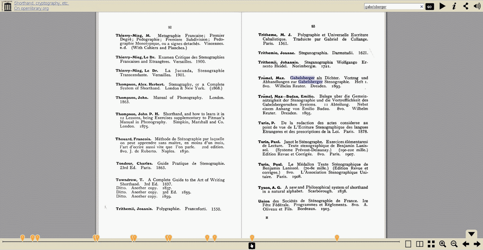Switch to two-page view
The width and height of the screenshot is (483, 250).
click(420, 244)
